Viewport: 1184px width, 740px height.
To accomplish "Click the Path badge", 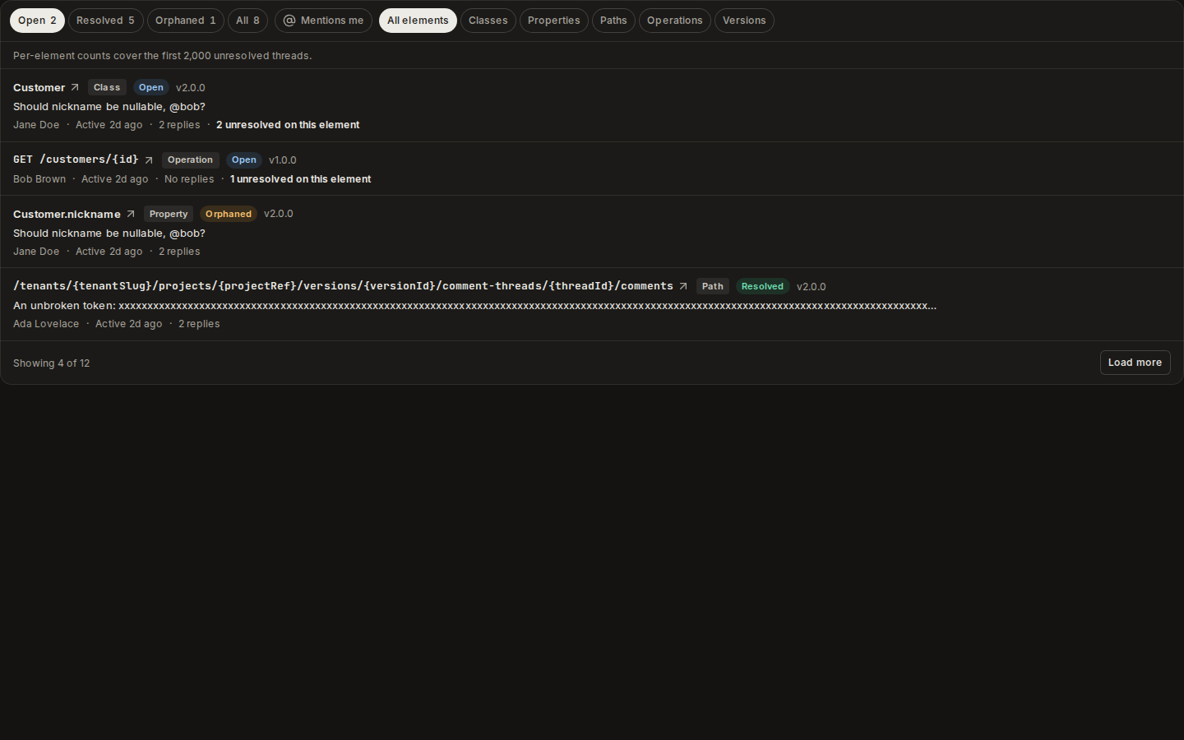I will click(x=713, y=286).
